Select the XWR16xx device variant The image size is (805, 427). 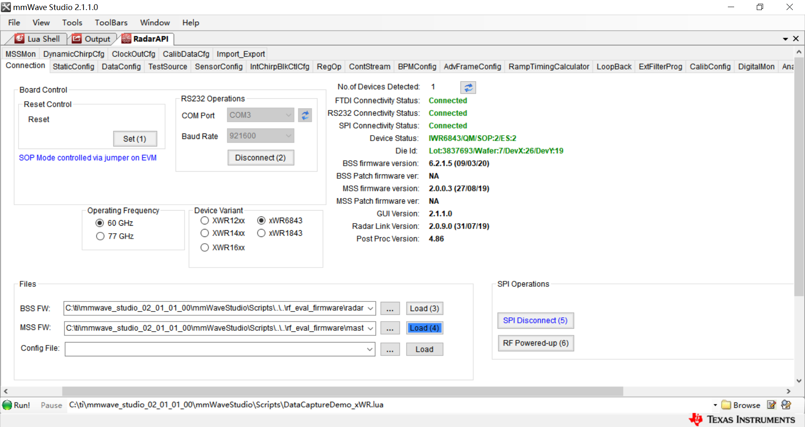[x=205, y=247]
